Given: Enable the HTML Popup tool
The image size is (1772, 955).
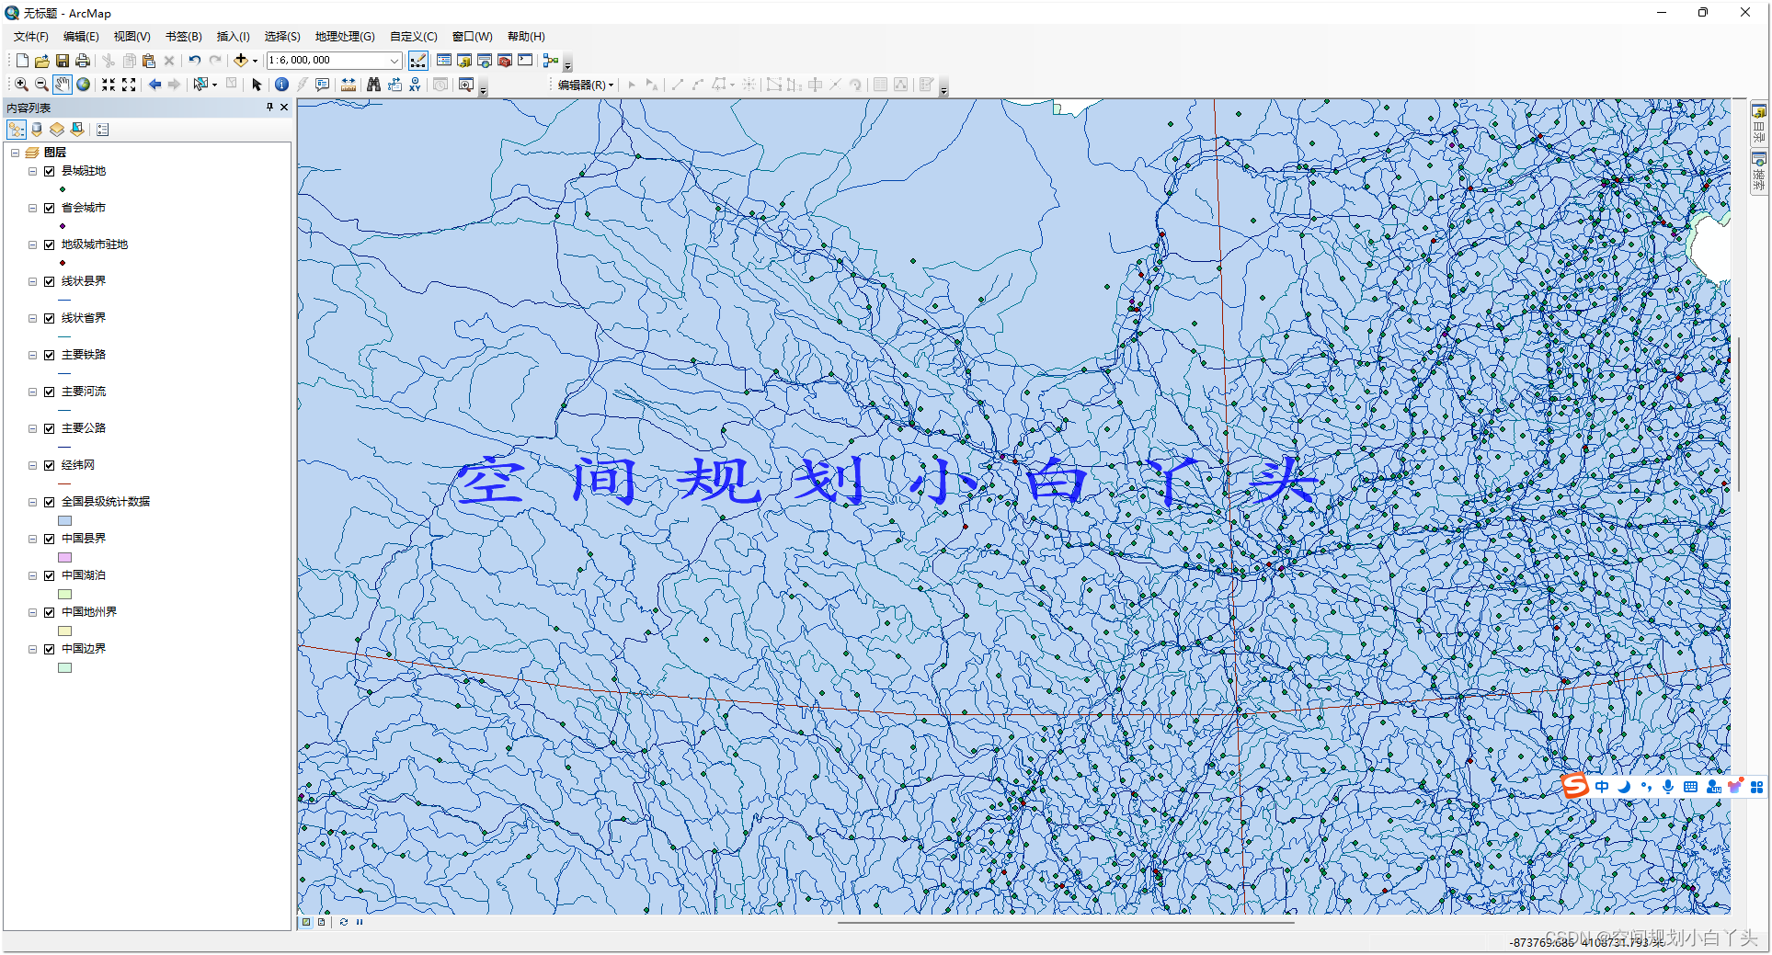Looking at the screenshot, I should 323,85.
